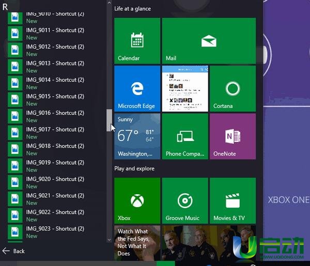This screenshot has width=310, height=266.
Task: Click the Play and explore group header
Action: pyautogui.click(x=134, y=168)
